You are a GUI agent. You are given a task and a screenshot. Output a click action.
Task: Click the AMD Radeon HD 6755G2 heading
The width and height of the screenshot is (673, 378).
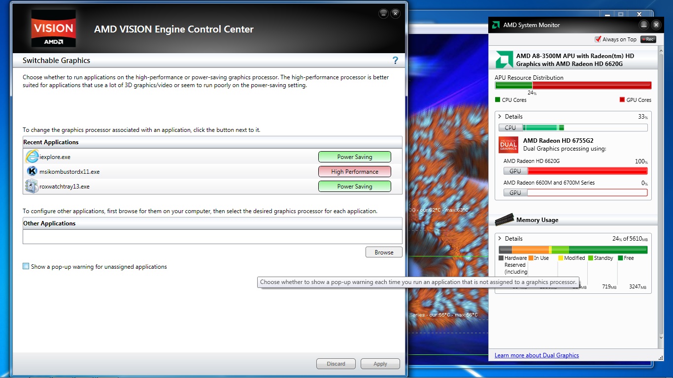[558, 141]
